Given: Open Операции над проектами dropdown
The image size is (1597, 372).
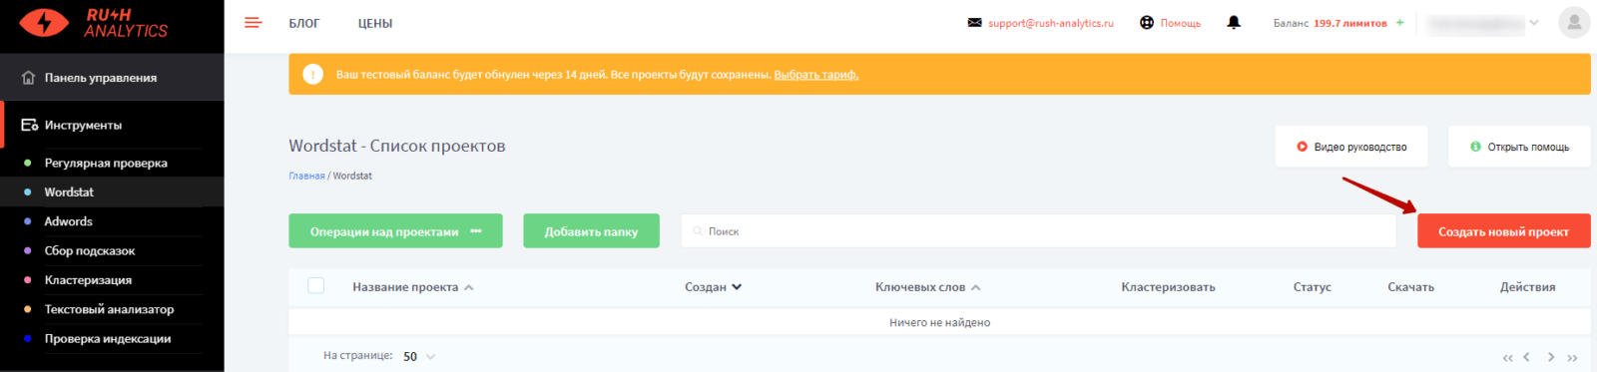Looking at the screenshot, I should click(x=395, y=230).
